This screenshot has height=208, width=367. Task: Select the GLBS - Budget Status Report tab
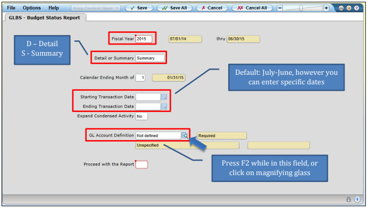coord(45,18)
